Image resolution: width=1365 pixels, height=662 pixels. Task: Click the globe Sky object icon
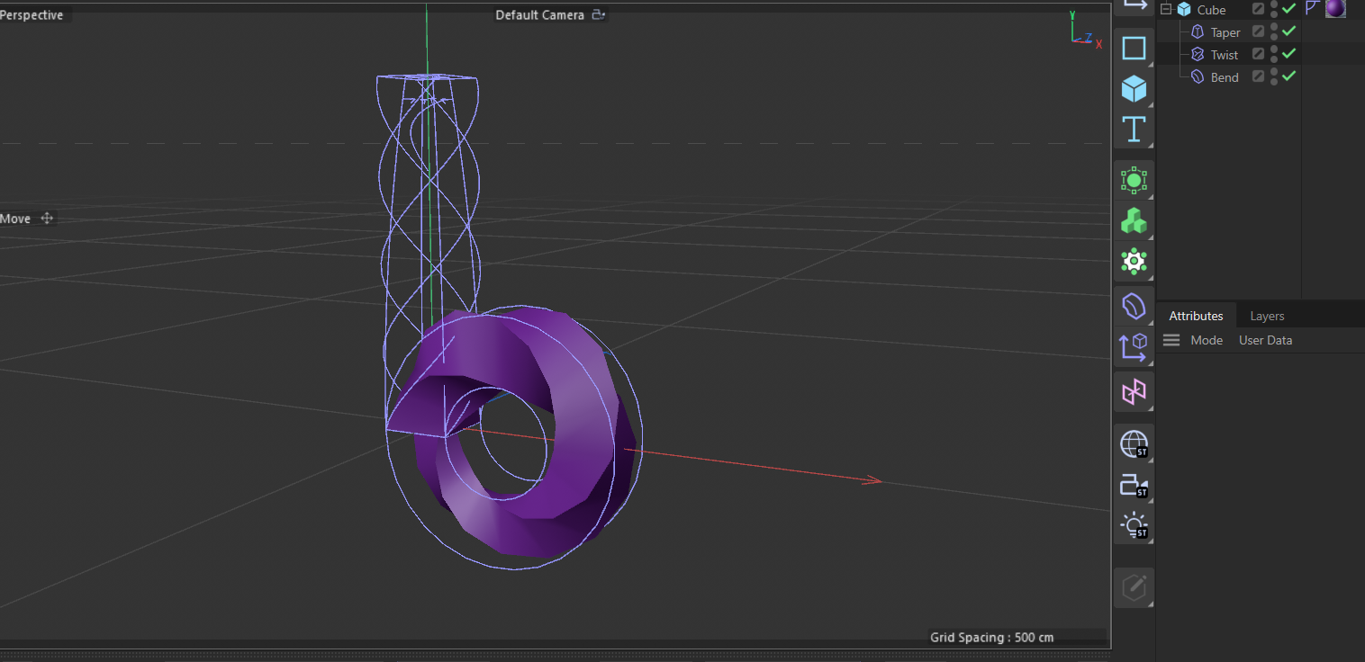tap(1134, 443)
